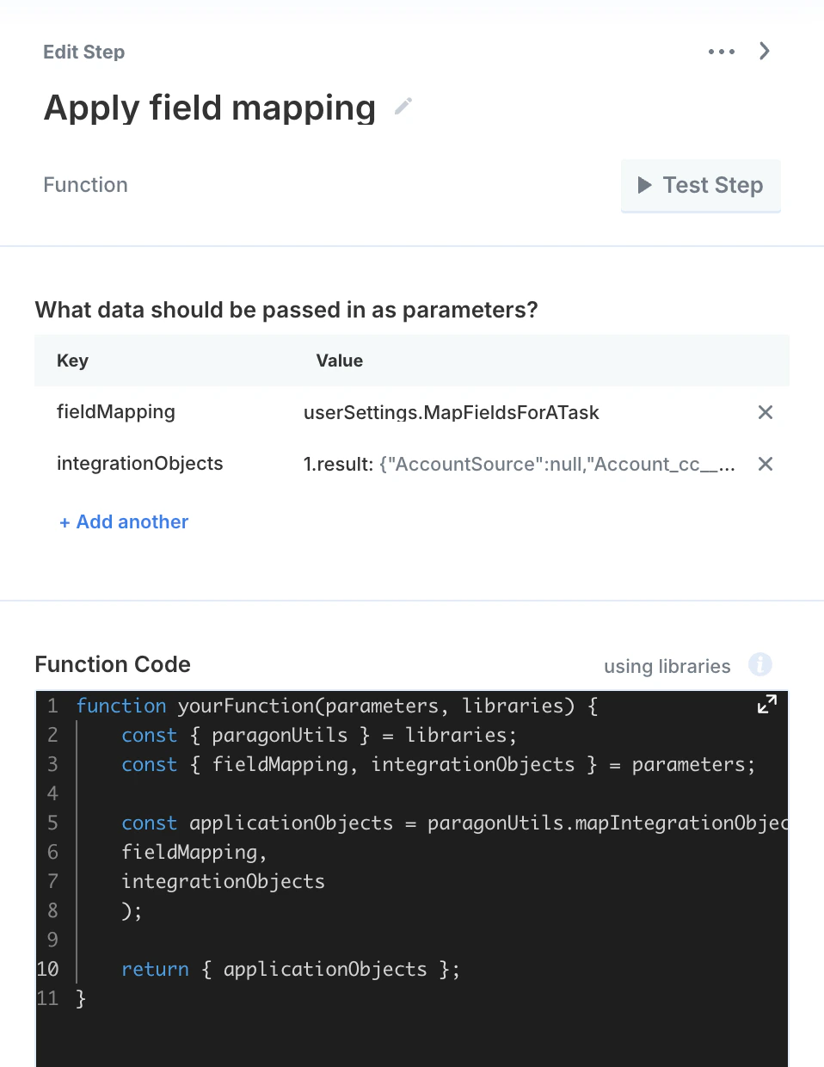This screenshot has height=1067, width=824.
Task: Remove the fieldMapping parameter with its X icon
Action: pos(765,412)
